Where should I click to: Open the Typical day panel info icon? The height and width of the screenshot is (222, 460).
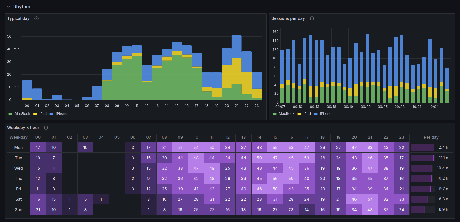coord(37,18)
